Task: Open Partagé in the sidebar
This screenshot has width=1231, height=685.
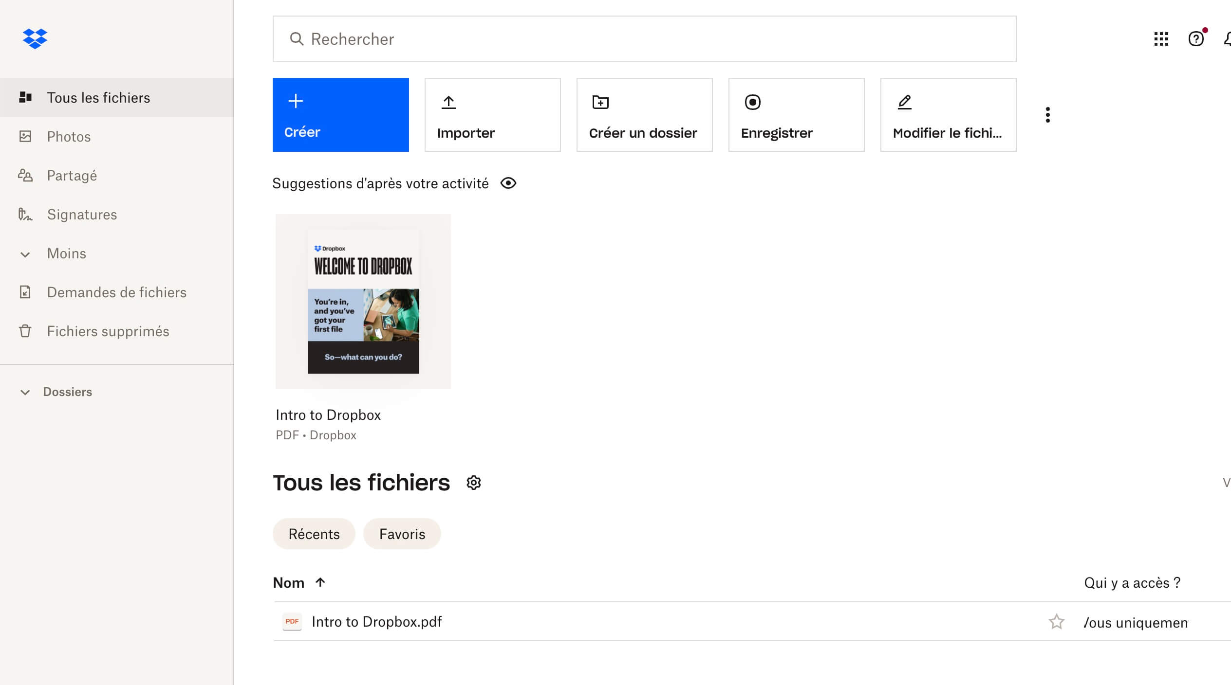Action: 116,175
